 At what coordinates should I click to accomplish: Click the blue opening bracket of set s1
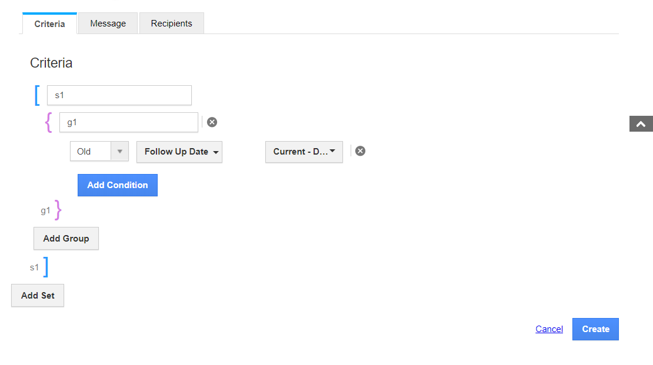37,95
